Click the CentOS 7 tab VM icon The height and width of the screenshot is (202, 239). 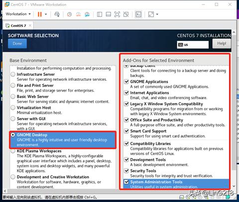[7, 25]
